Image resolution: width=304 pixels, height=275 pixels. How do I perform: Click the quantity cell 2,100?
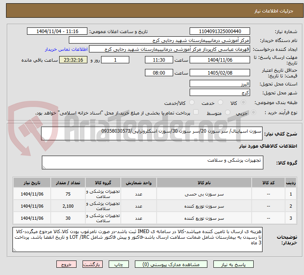[68, 206]
